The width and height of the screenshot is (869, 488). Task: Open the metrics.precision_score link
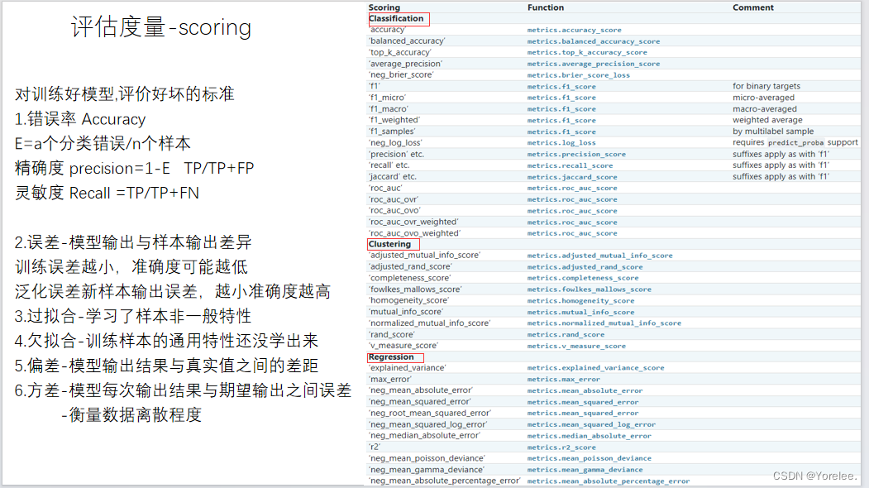click(576, 154)
